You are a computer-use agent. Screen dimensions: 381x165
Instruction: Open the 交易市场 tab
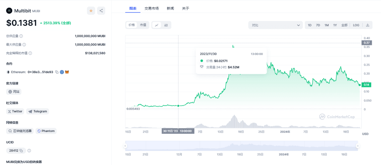click(152, 8)
